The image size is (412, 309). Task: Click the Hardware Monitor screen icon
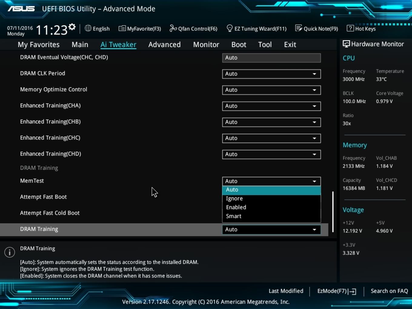tap(346, 44)
